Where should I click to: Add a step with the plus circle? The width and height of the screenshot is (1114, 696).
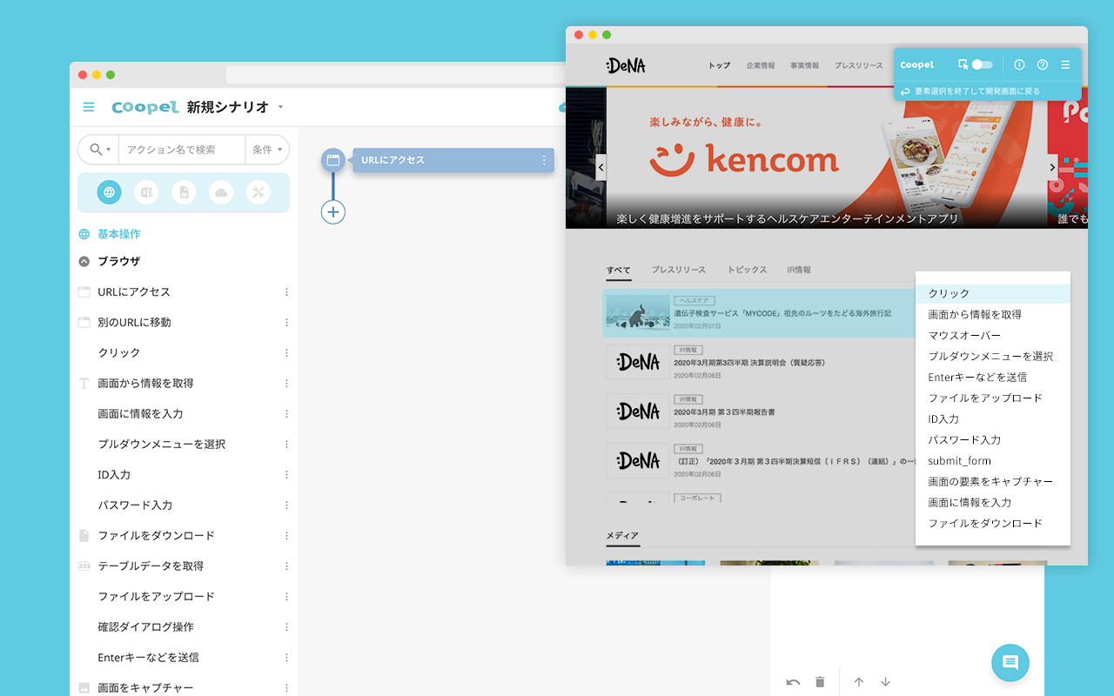[x=333, y=211]
